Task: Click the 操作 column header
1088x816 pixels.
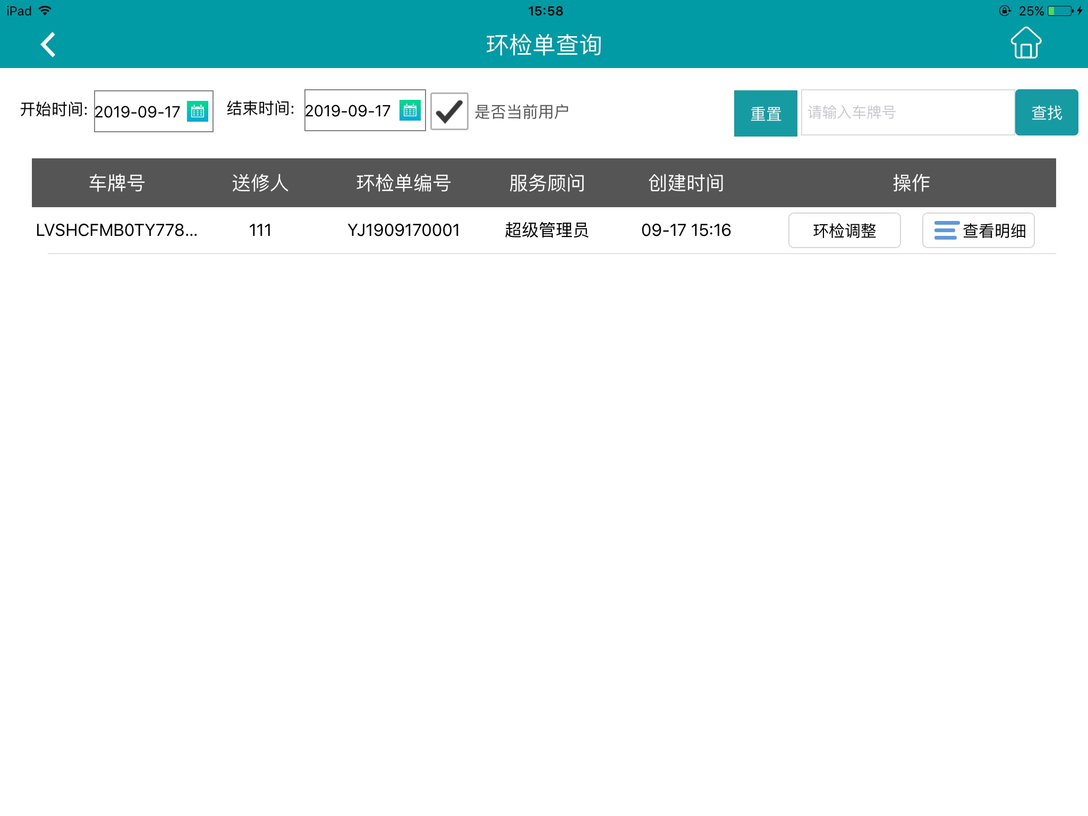Action: coord(911,183)
